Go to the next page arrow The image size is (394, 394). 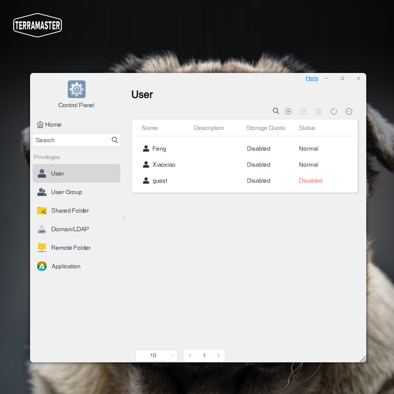click(x=218, y=355)
